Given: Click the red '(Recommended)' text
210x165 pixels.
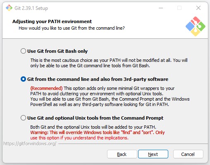Looking at the screenshot, I should tap(46, 88).
